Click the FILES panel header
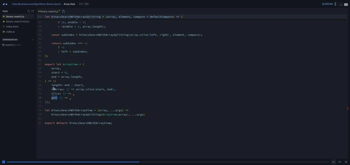 point(5,11)
